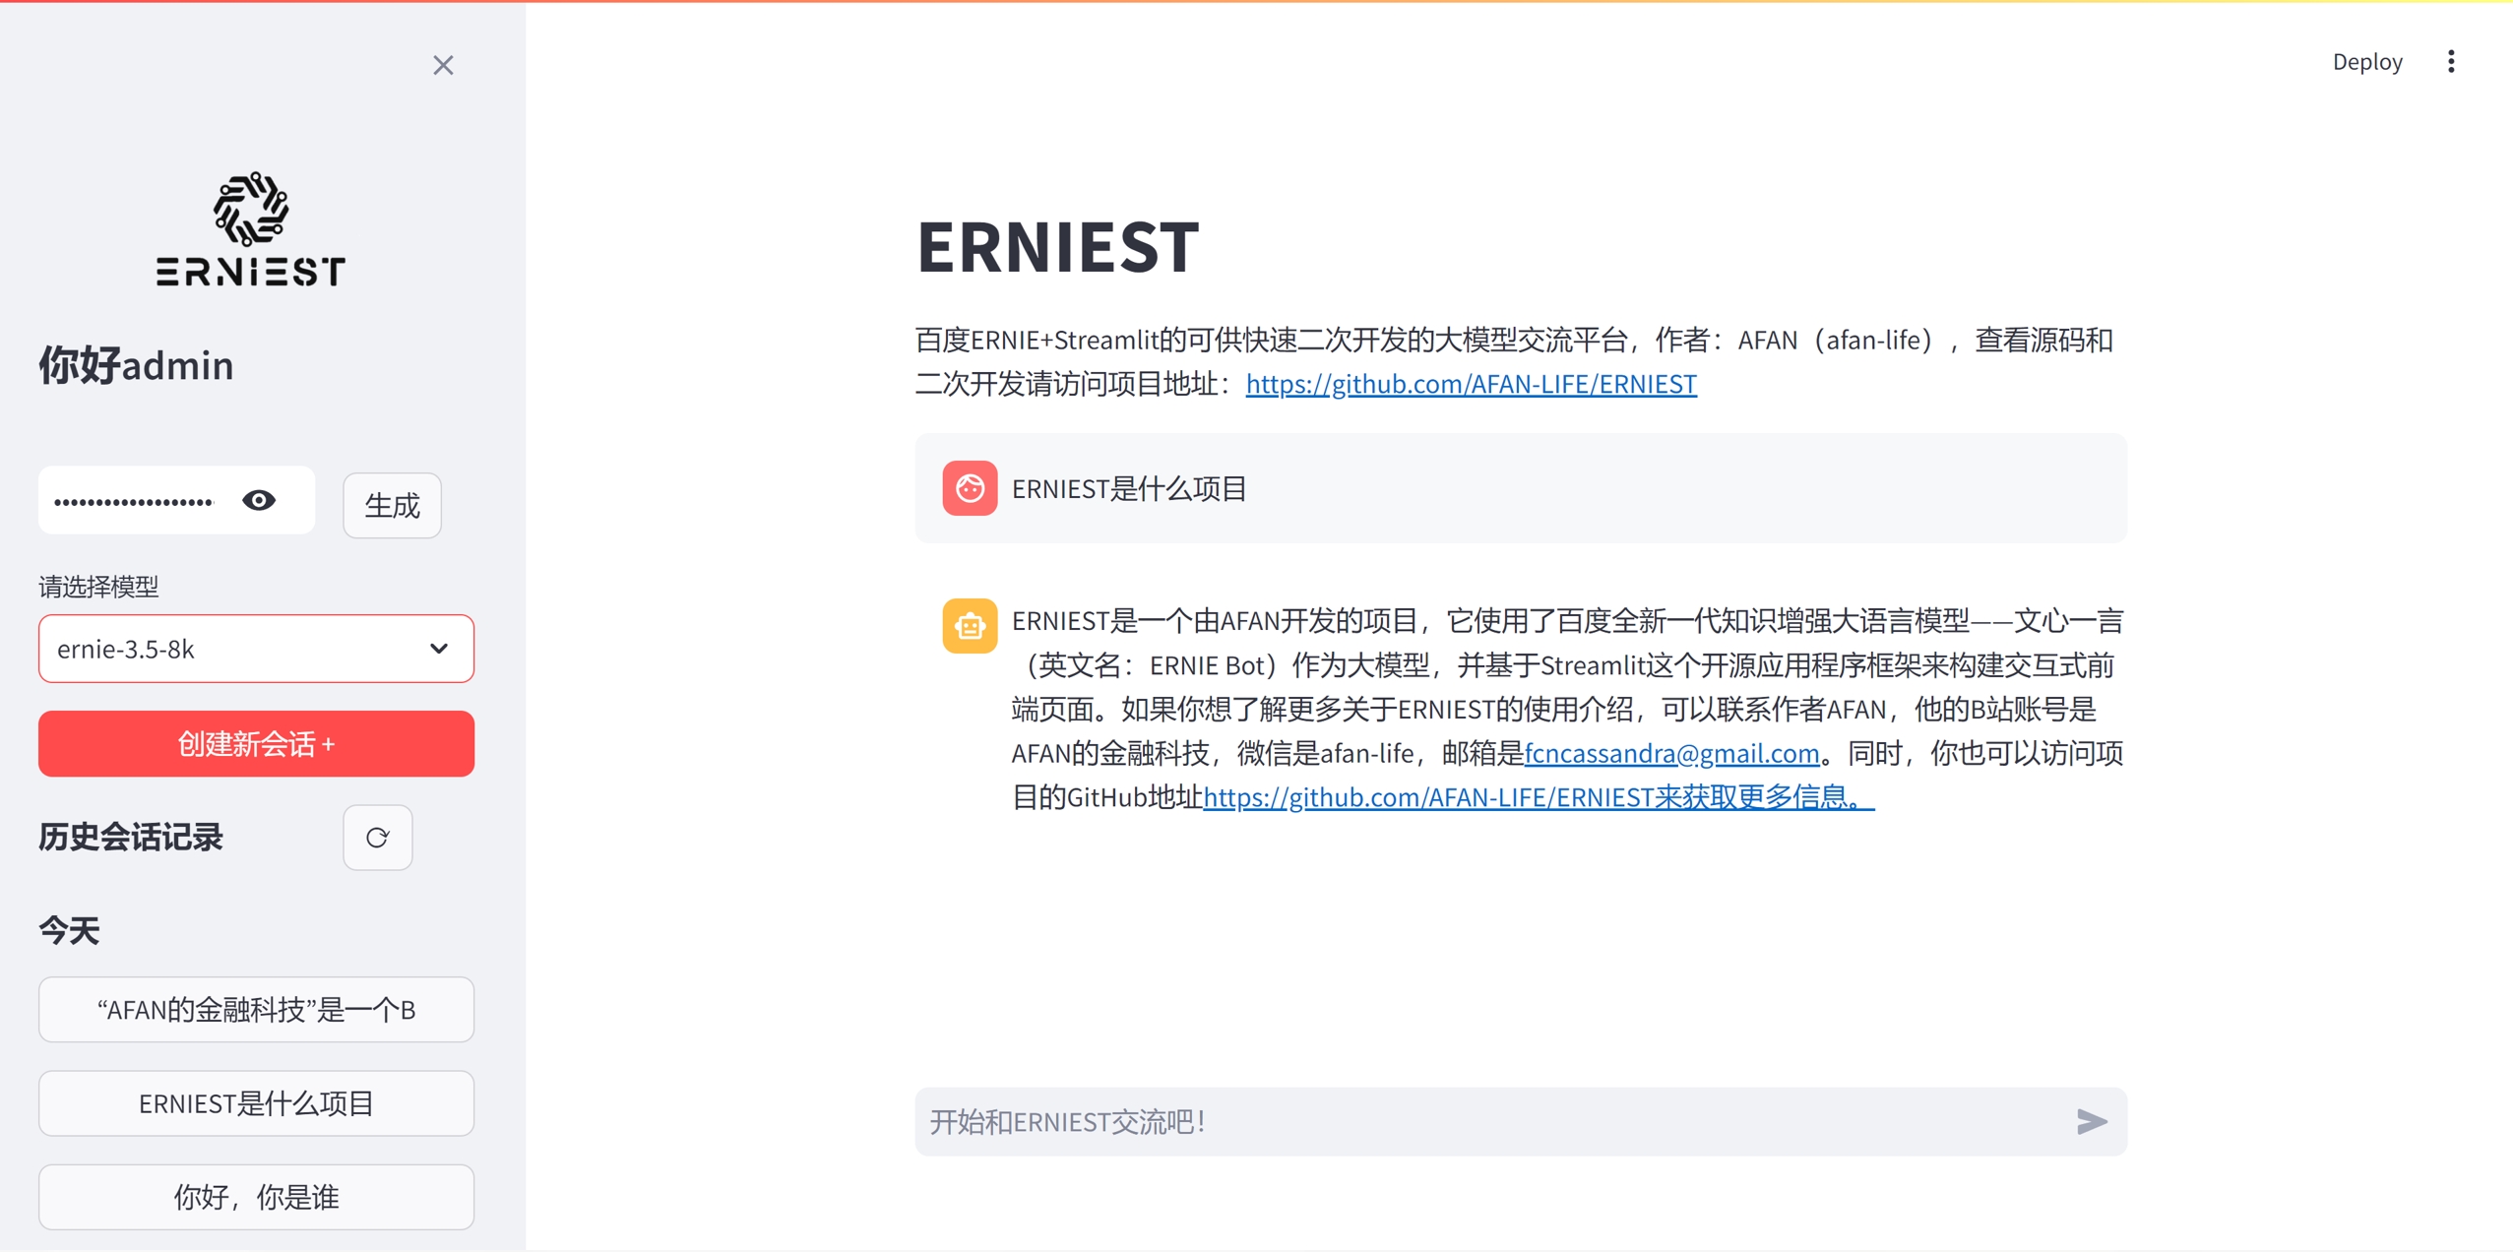Viewport: 2513px width, 1252px height.
Task: Click the red user avatar icon
Action: click(x=969, y=488)
